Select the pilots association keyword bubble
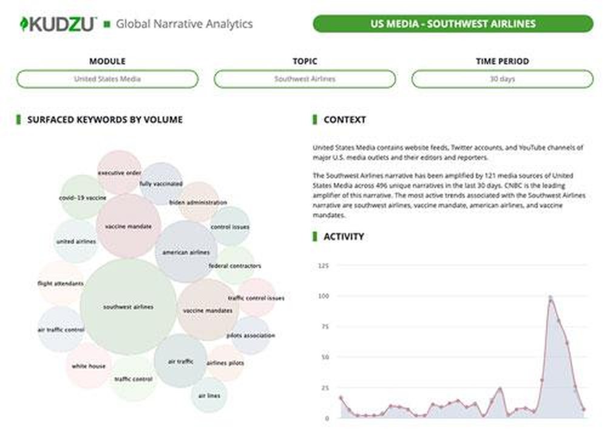Viewport: 607px width, 438px height. [251, 335]
